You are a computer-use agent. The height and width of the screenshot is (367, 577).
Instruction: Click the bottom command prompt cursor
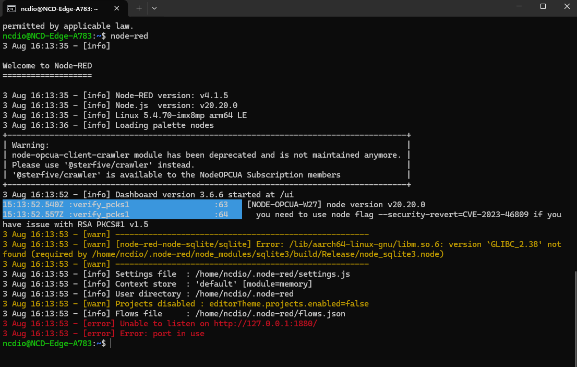coord(111,344)
